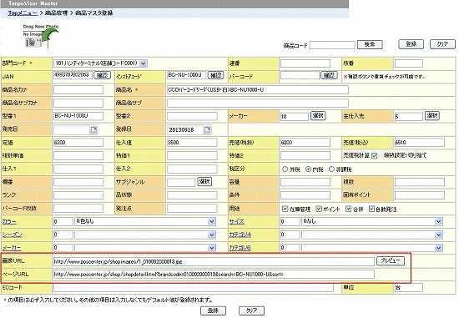Click the No Image photo thumbnail
The width and height of the screenshot is (459, 318).
point(33,43)
